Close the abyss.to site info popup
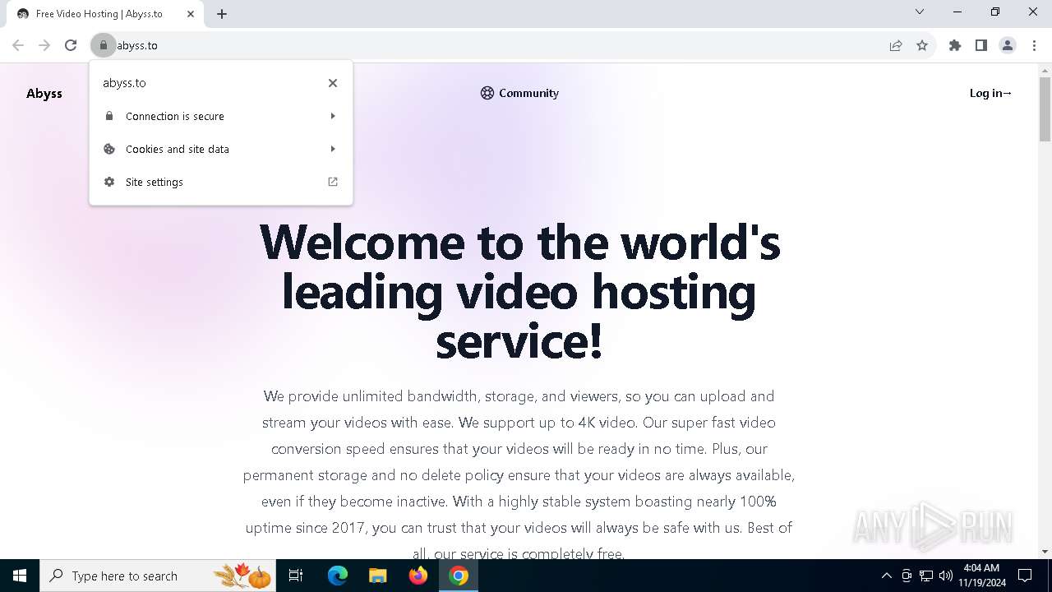This screenshot has width=1052, height=592. click(333, 83)
